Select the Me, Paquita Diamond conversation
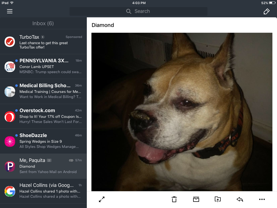 [x=43, y=166]
